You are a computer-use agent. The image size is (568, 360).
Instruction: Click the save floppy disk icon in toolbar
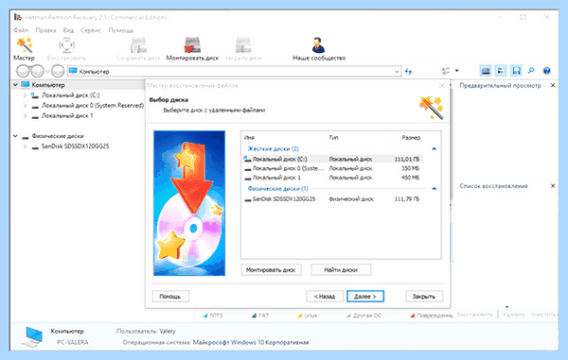(516, 71)
